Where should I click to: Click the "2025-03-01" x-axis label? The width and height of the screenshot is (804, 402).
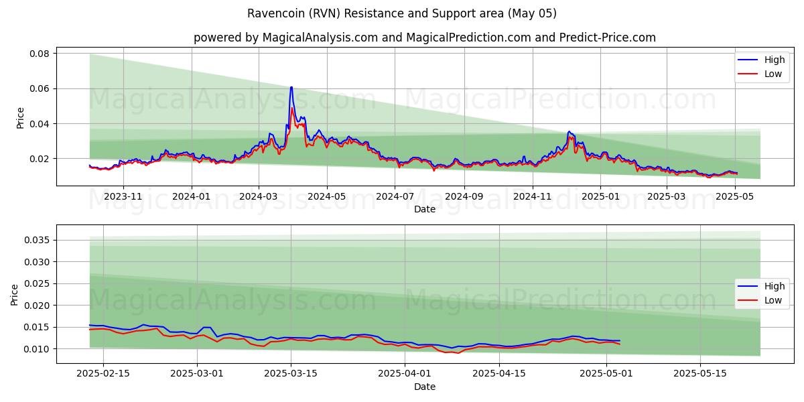pyautogui.click(x=197, y=373)
